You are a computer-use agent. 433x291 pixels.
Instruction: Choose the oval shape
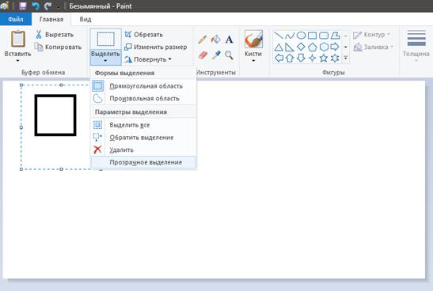(301, 36)
